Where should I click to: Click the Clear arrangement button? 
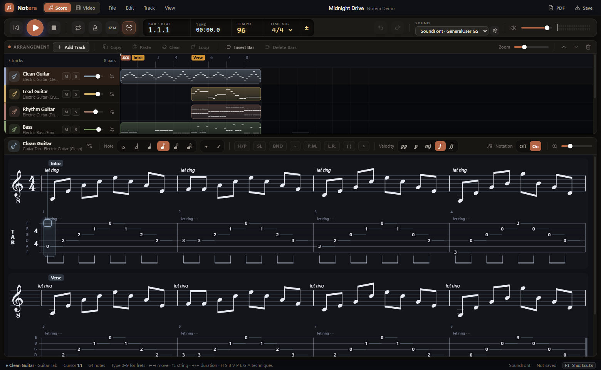171,47
